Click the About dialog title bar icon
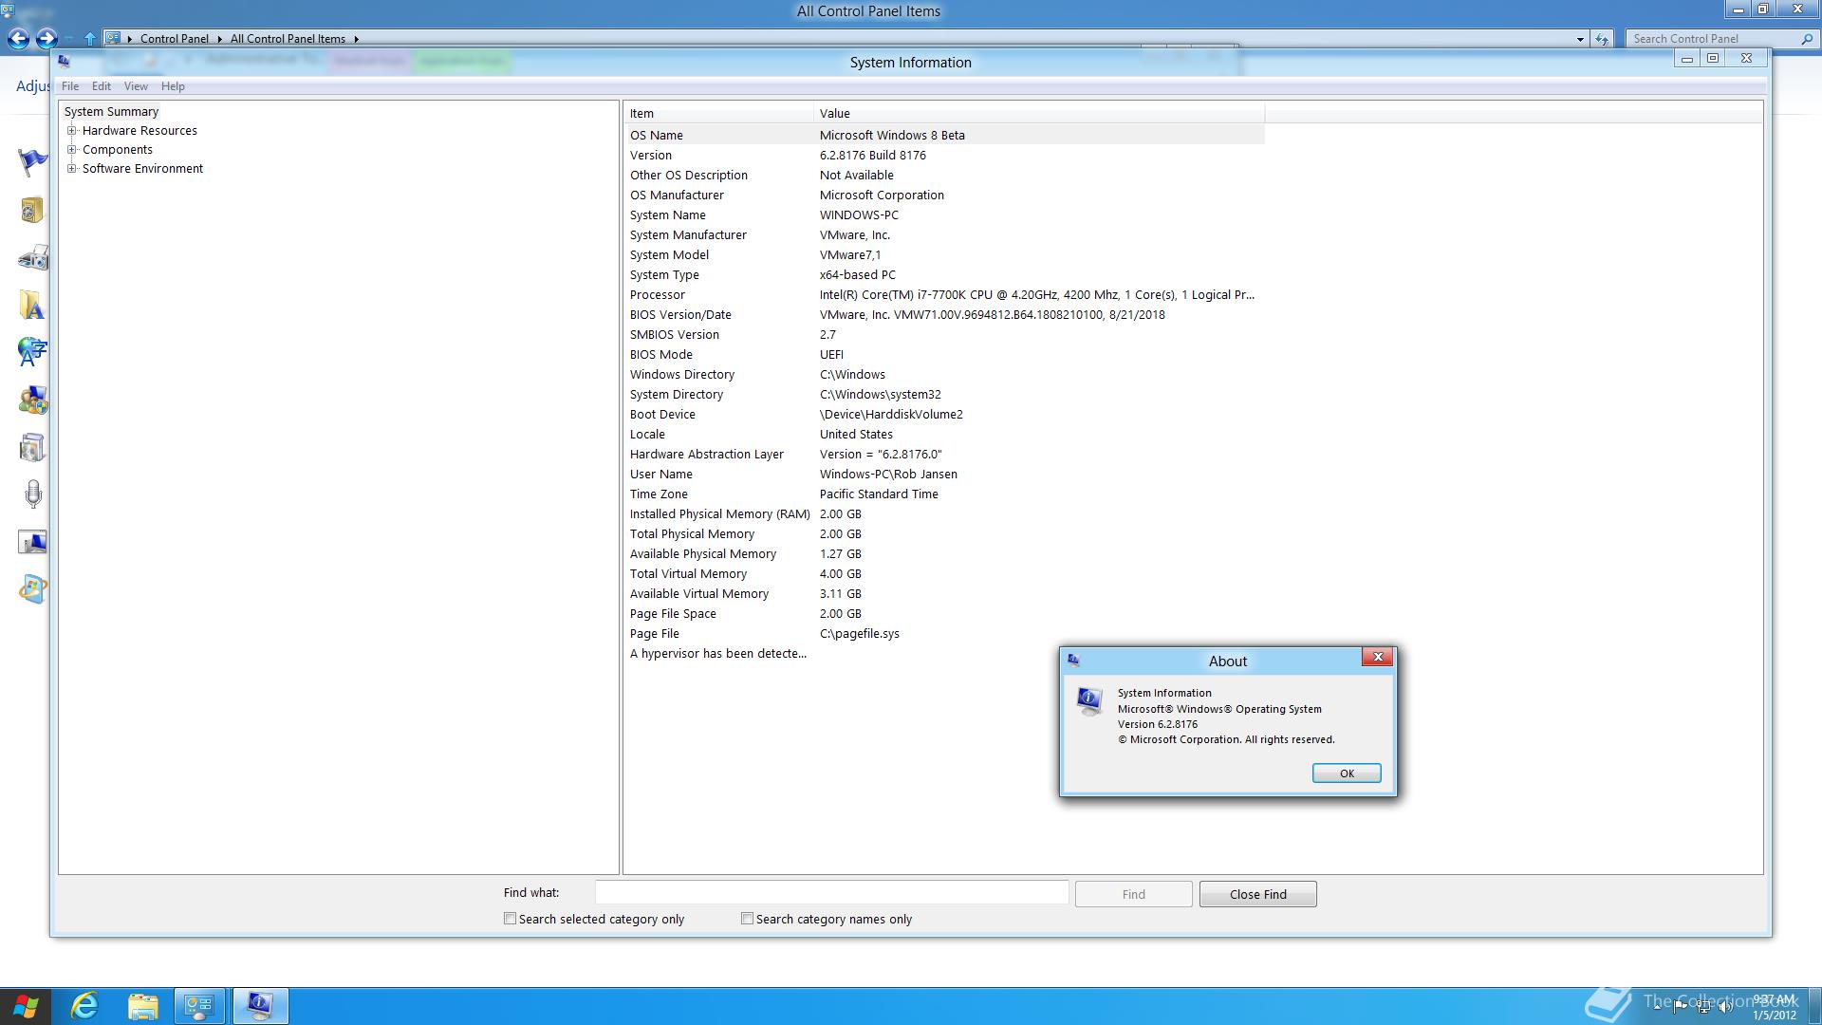The width and height of the screenshot is (1822, 1025). [1074, 661]
